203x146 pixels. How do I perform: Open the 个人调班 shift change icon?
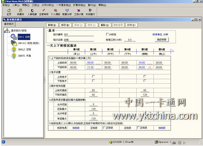(55, 11)
